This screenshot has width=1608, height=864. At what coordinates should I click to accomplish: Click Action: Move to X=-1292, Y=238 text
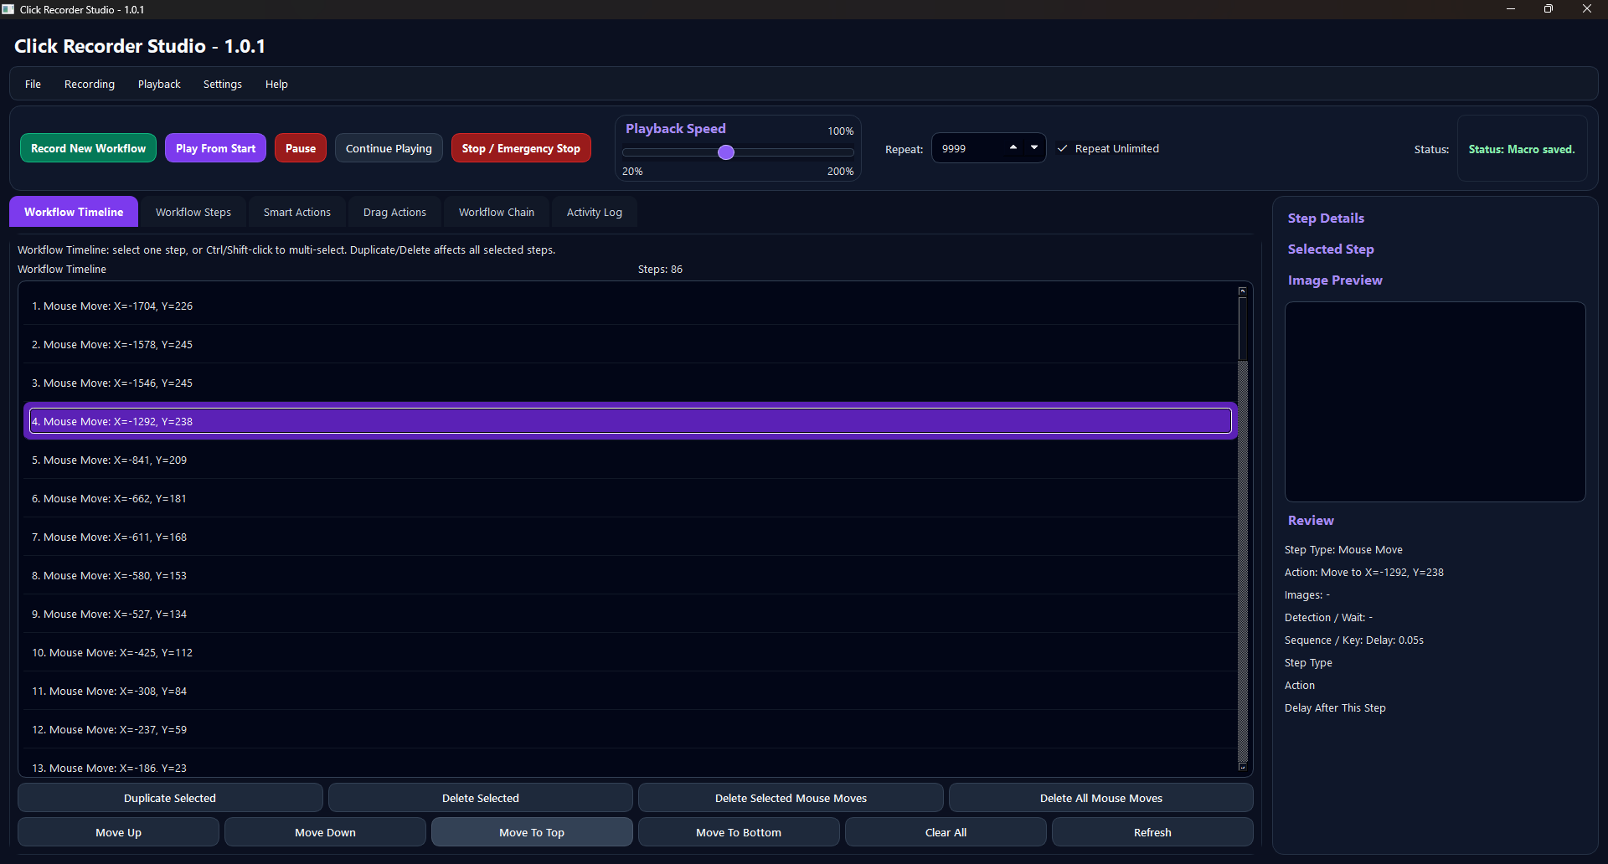point(1363,572)
